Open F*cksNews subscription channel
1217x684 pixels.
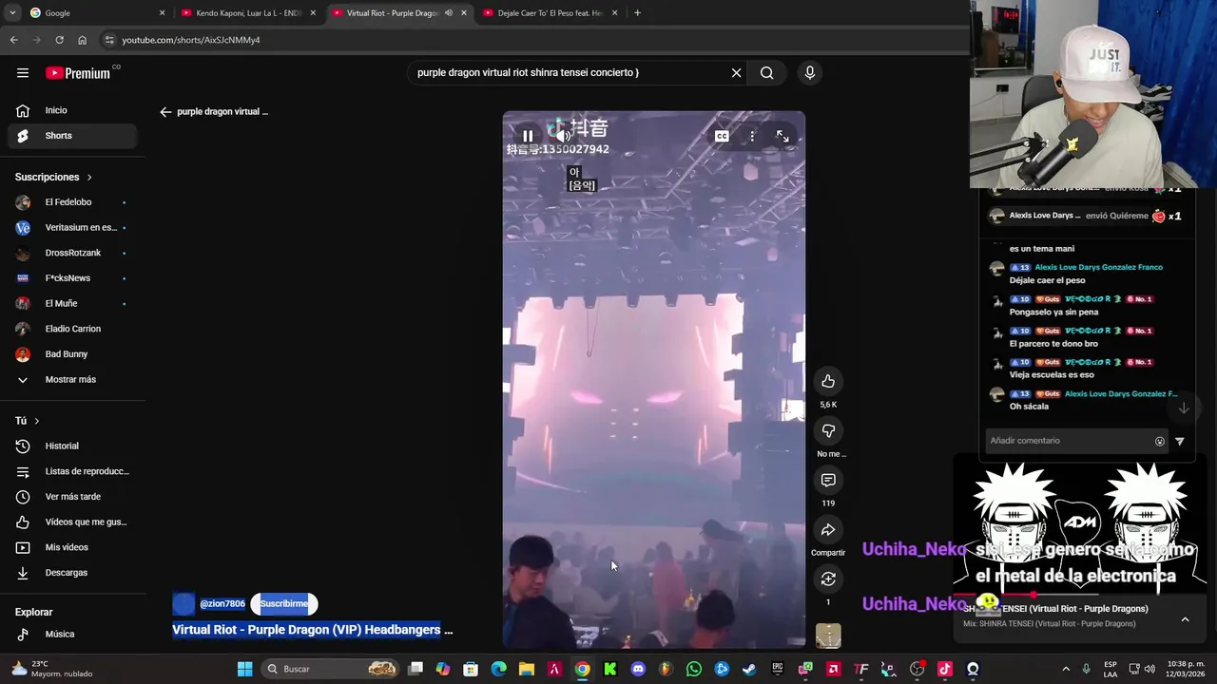pyautogui.click(x=72, y=278)
